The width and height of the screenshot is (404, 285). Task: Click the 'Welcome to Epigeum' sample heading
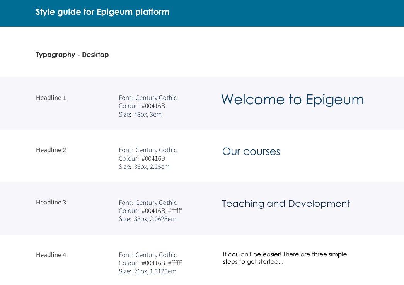pos(292,100)
